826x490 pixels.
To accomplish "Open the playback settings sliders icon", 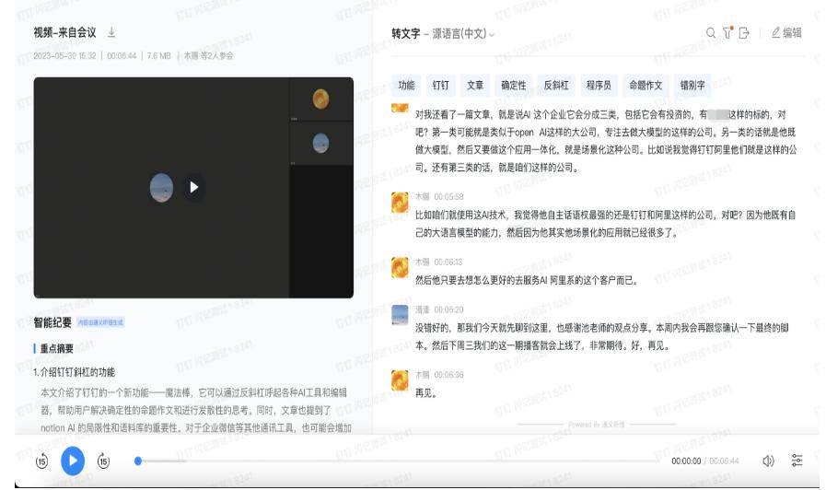I will pyautogui.click(x=797, y=461).
